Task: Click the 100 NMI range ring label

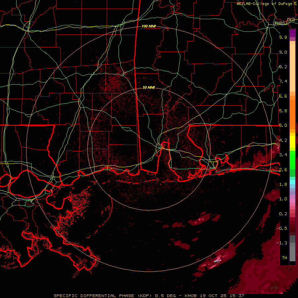Action: tap(149, 26)
